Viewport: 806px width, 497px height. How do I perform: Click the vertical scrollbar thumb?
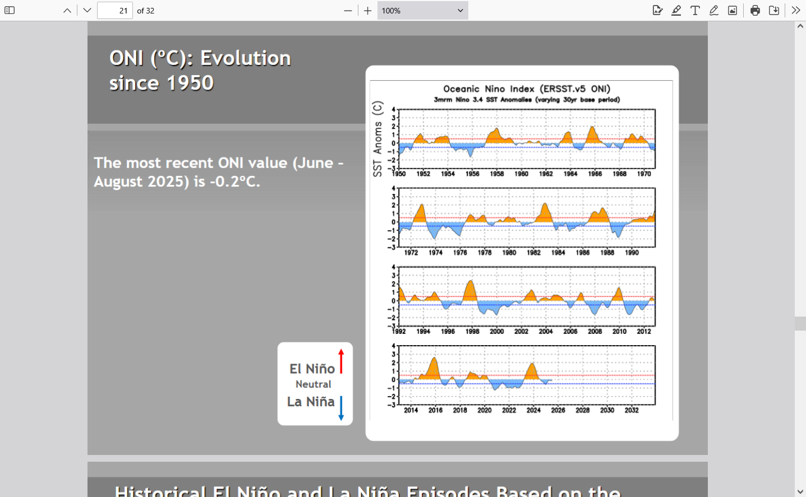point(800,323)
